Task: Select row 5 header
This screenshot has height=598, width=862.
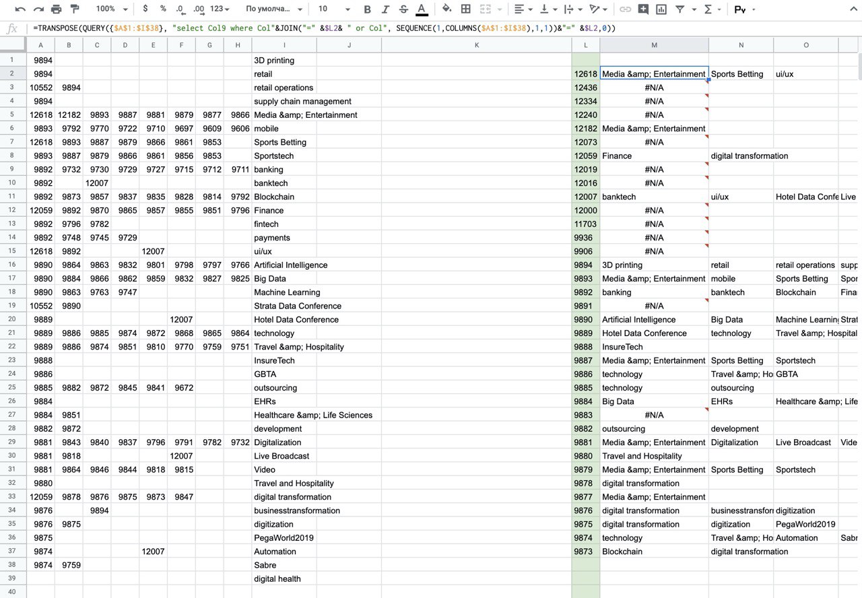Action: pyautogui.click(x=13, y=114)
